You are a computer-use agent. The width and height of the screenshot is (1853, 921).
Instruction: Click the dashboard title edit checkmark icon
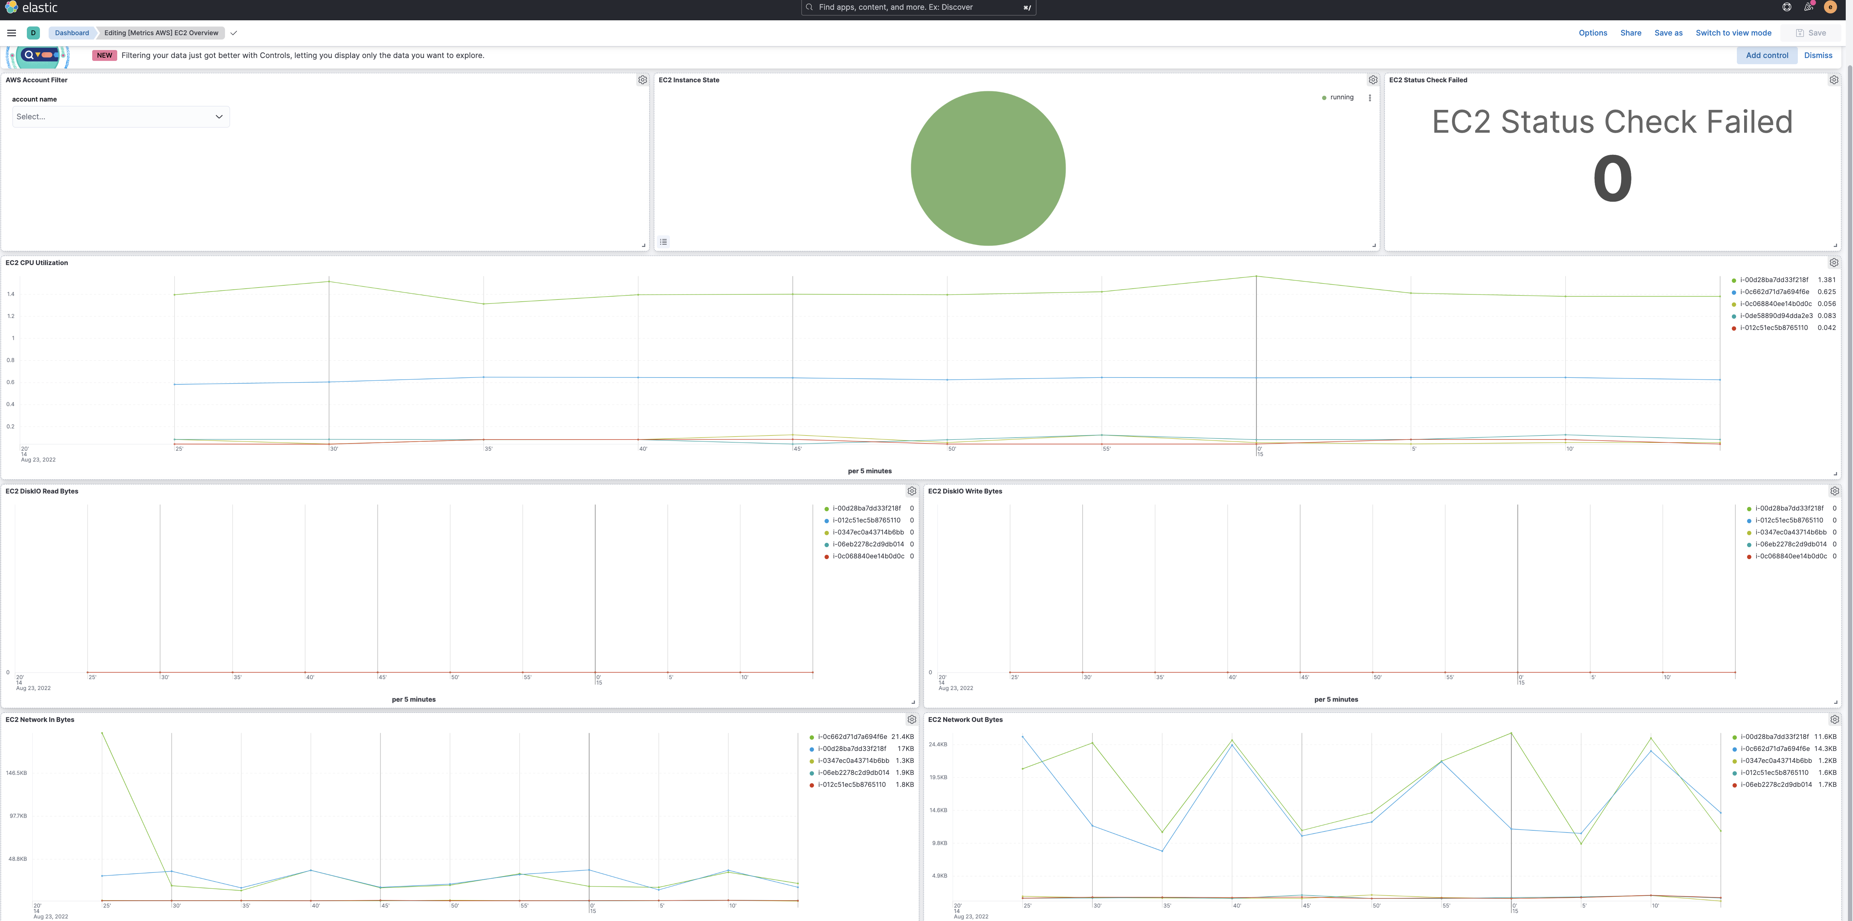click(234, 33)
